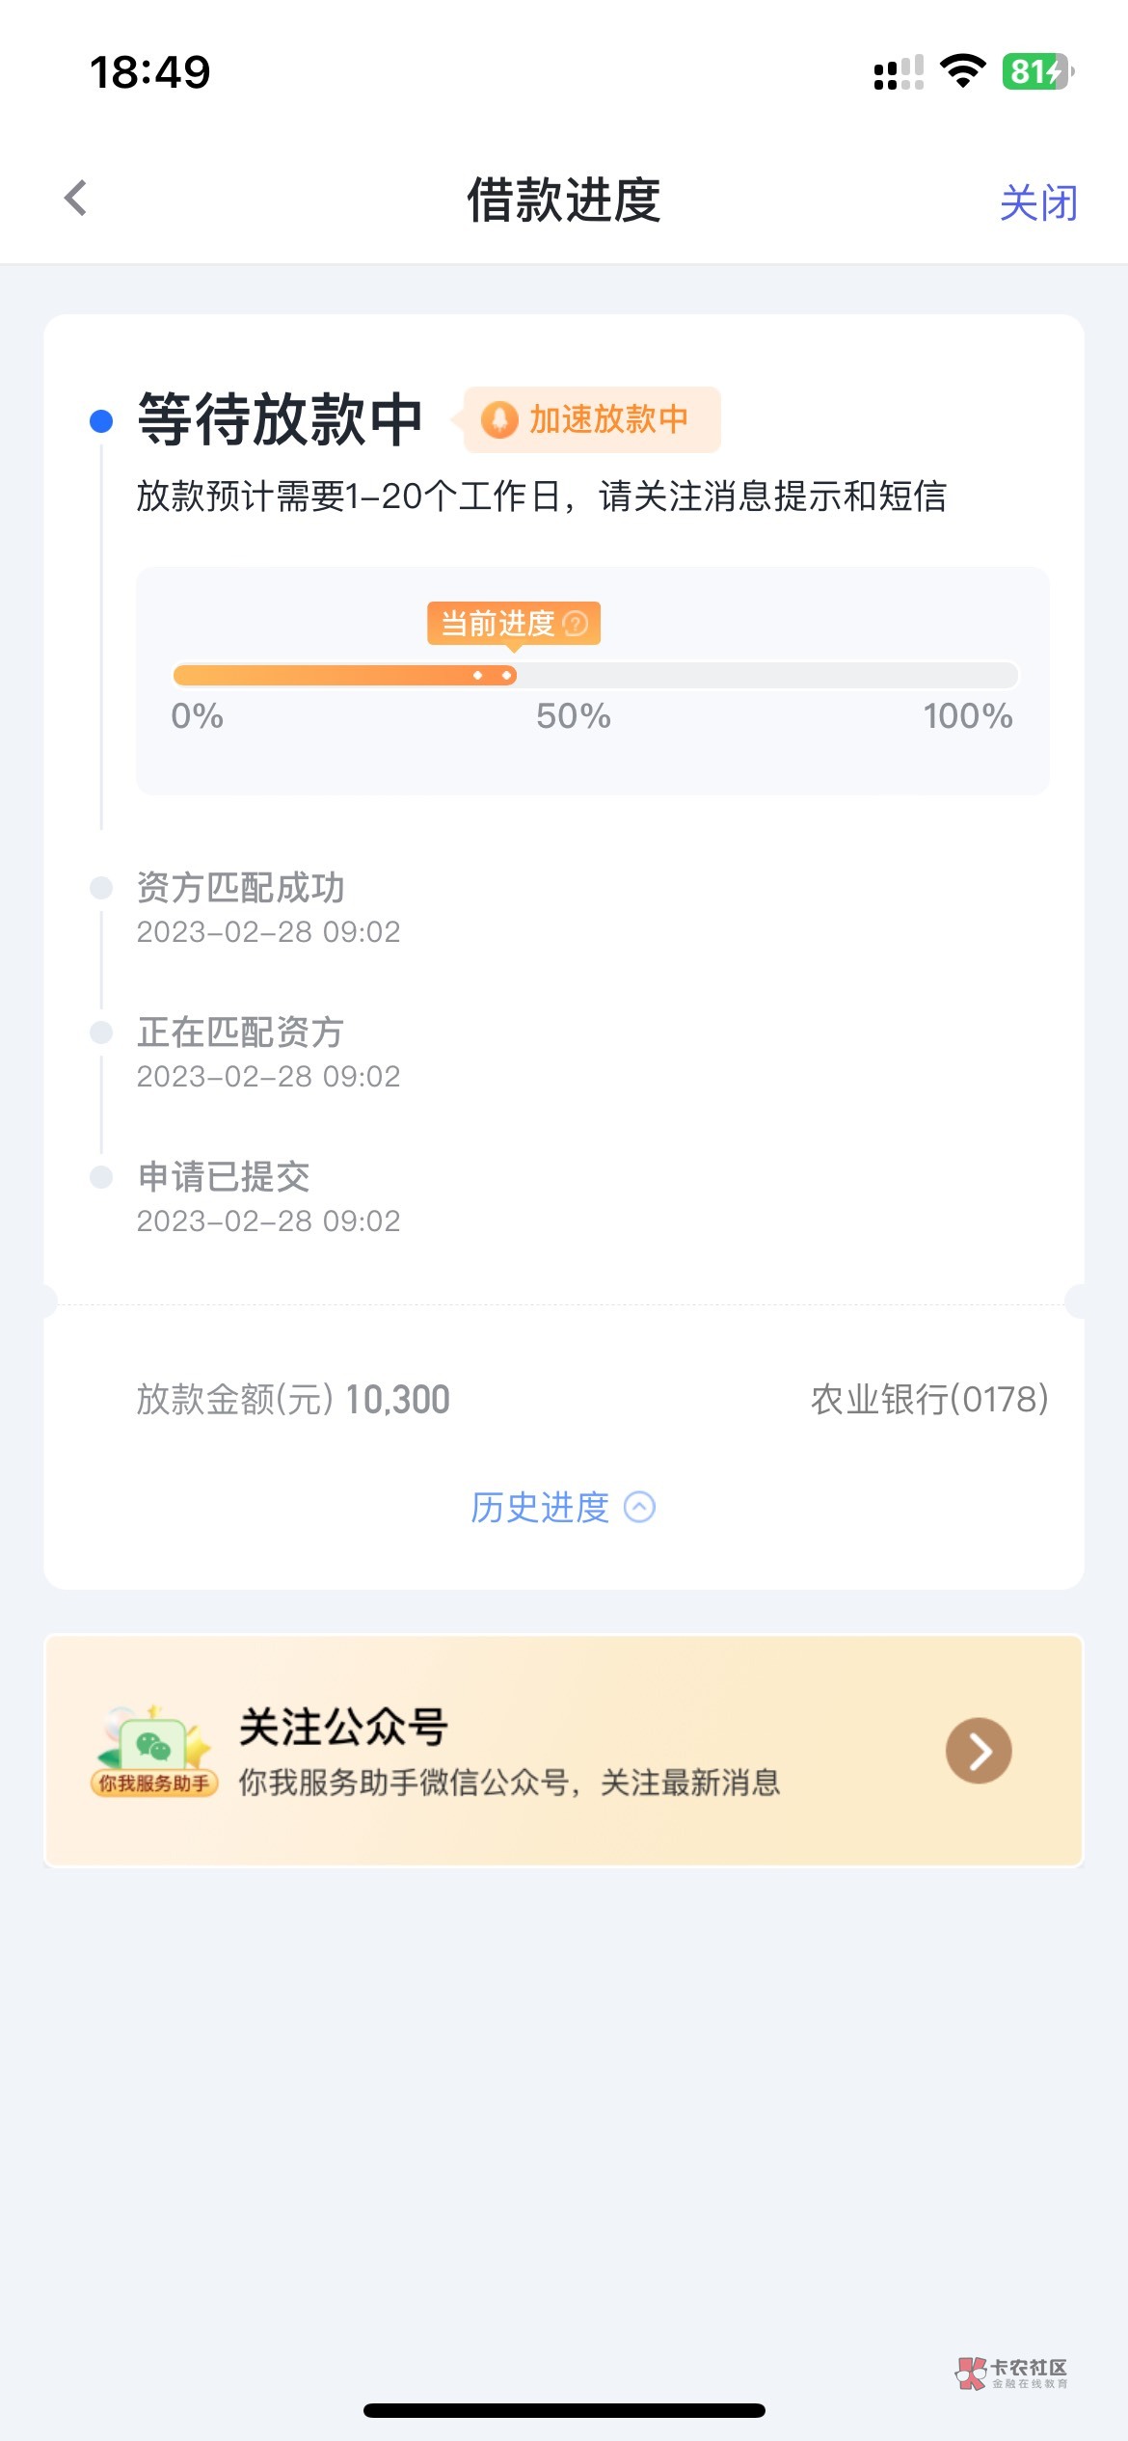Select the 正在匹配资方 timeline step
1128x2441 pixels.
(241, 1033)
